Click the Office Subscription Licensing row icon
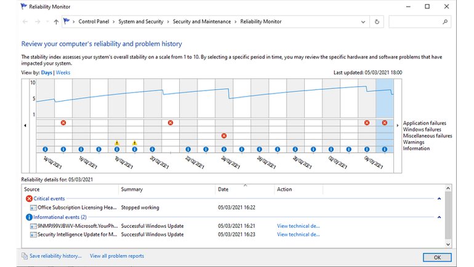The image size is (474, 267). click(x=33, y=207)
